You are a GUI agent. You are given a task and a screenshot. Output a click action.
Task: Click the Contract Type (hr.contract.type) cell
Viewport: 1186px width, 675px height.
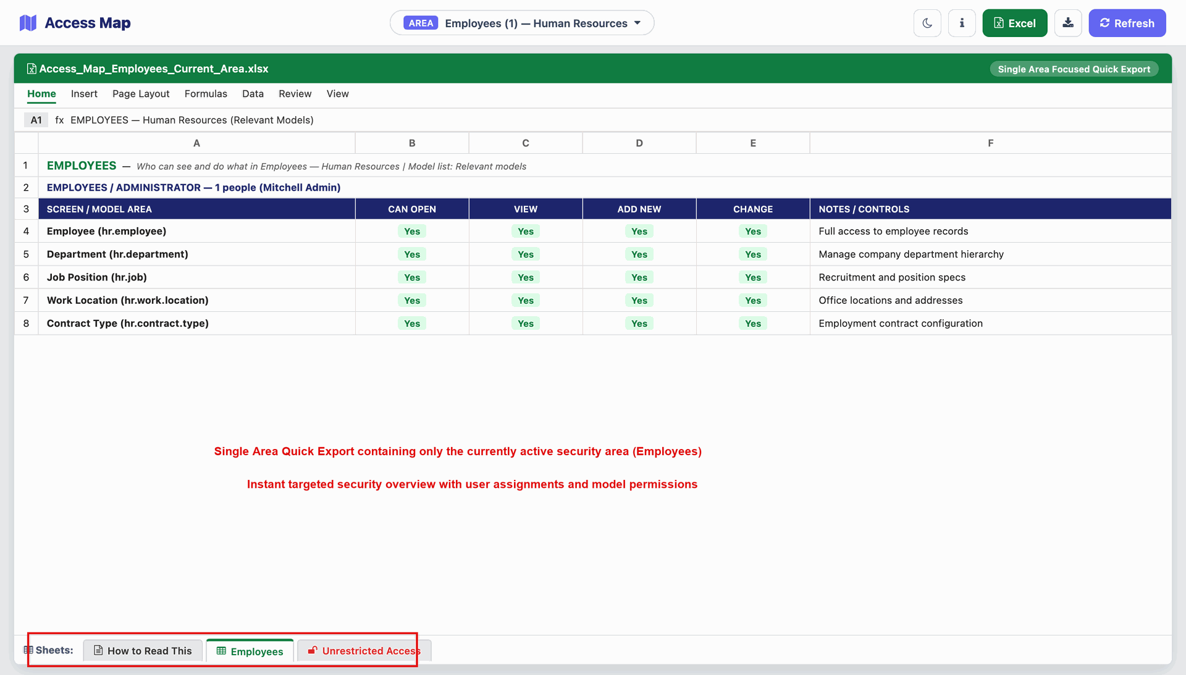[196, 323]
